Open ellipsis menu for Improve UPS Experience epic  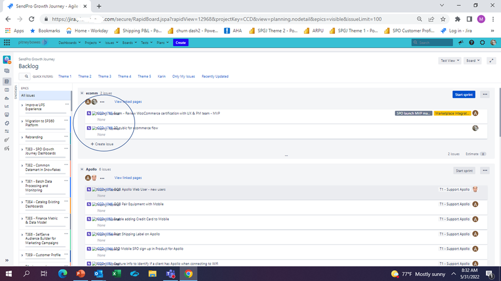click(67, 104)
